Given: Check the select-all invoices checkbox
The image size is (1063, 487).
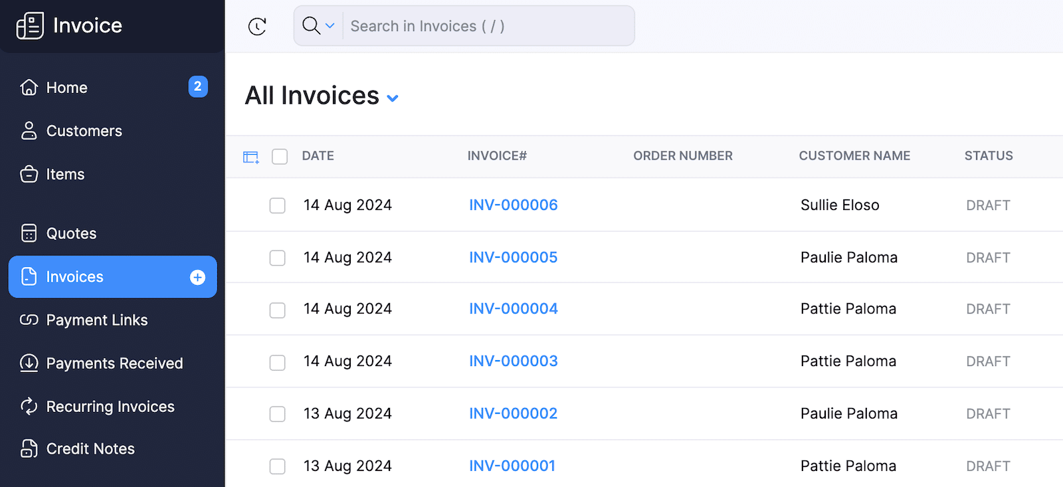Looking at the screenshot, I should coord(279,156).
